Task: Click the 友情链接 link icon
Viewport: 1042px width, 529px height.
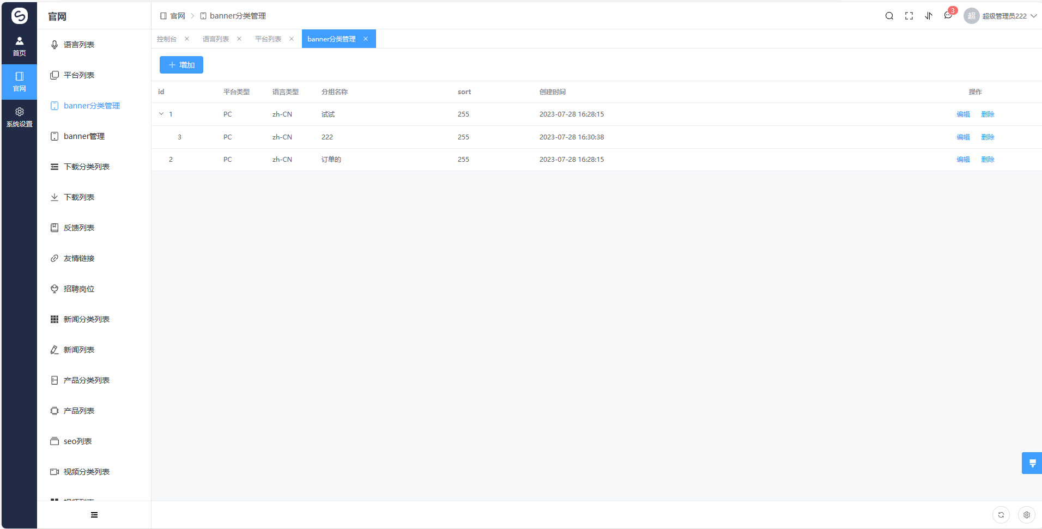Action: tap(54, 258)
